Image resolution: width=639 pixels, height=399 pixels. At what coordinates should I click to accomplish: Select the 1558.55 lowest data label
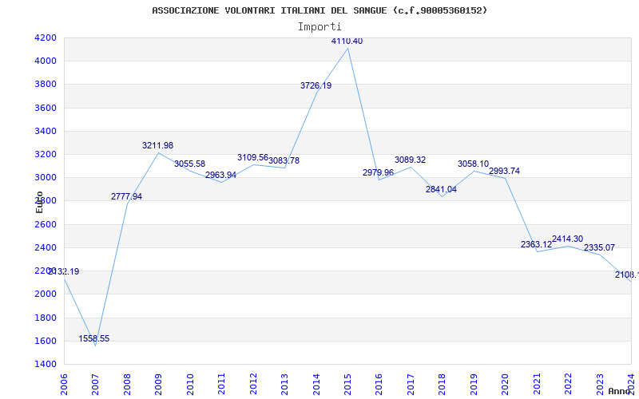(x=94, y=338)
